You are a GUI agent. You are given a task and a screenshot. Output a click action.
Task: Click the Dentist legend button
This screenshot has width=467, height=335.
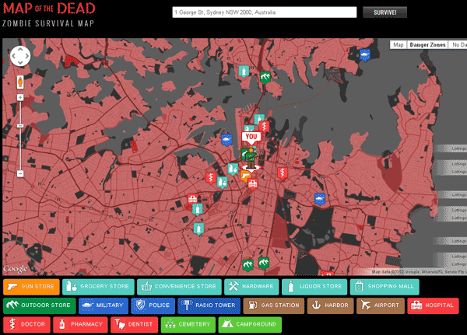[x=135, y=325]
